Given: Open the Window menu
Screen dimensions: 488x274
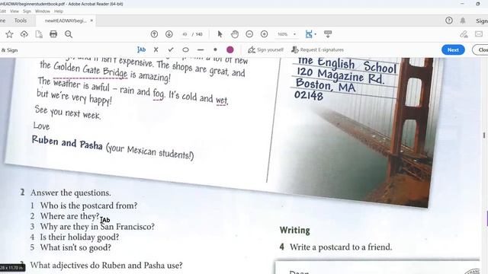Looking at the screenshot, I should [43, 11].
